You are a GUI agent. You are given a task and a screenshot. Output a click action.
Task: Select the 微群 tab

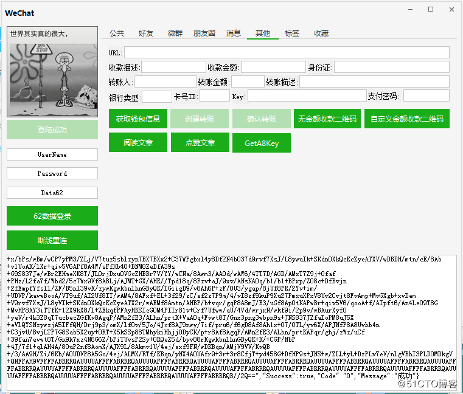175,33
